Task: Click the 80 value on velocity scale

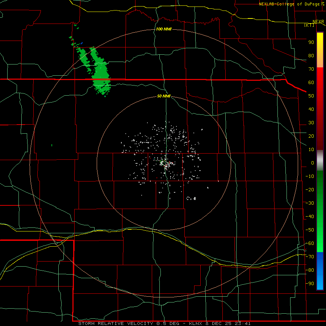Action: (x=311, y=55)
